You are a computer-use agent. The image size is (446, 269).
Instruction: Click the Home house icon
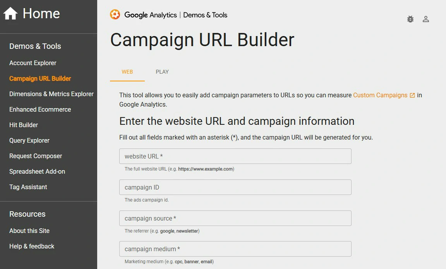(x=10, y=14)
